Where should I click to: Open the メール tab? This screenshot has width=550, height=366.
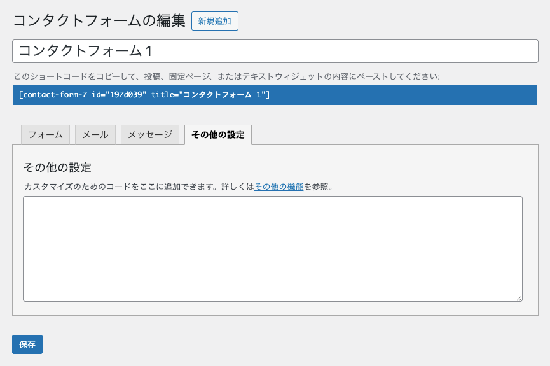point(95,135)
